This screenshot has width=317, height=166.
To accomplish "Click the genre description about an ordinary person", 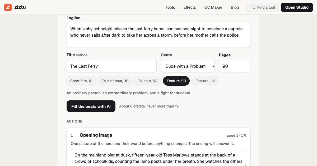I will [x=129, y=93].
